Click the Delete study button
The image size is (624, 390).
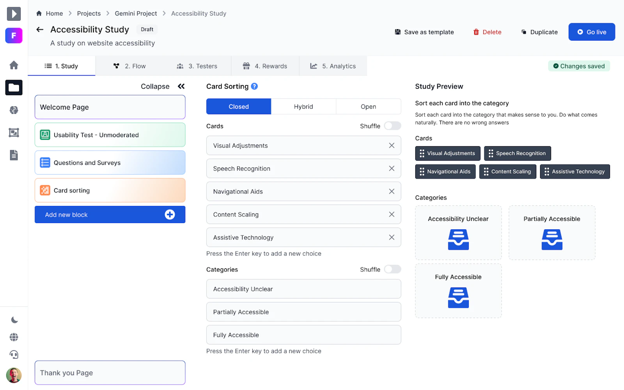pos(487,32)
